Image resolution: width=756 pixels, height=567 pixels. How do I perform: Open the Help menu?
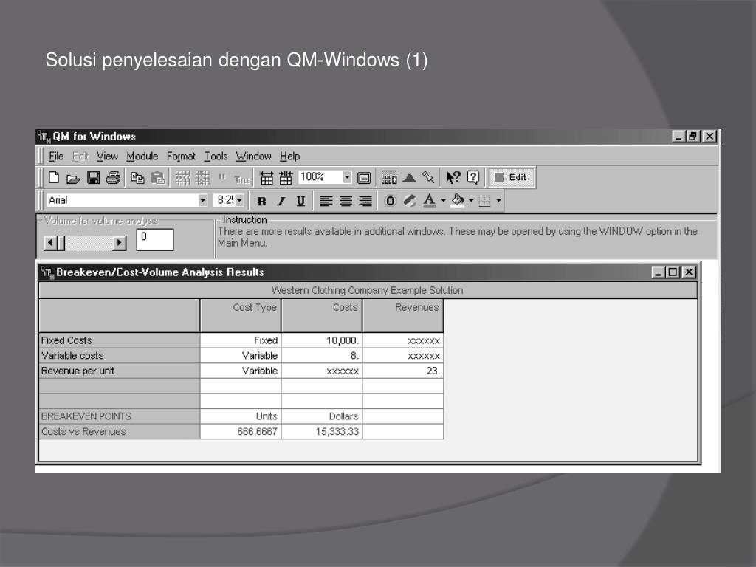point(289,157)
